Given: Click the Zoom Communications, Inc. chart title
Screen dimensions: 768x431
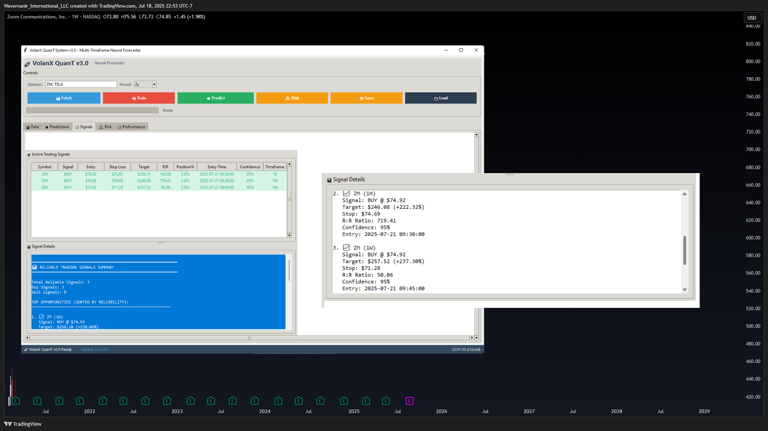Looking at the screenshot, I should [37, 17].
